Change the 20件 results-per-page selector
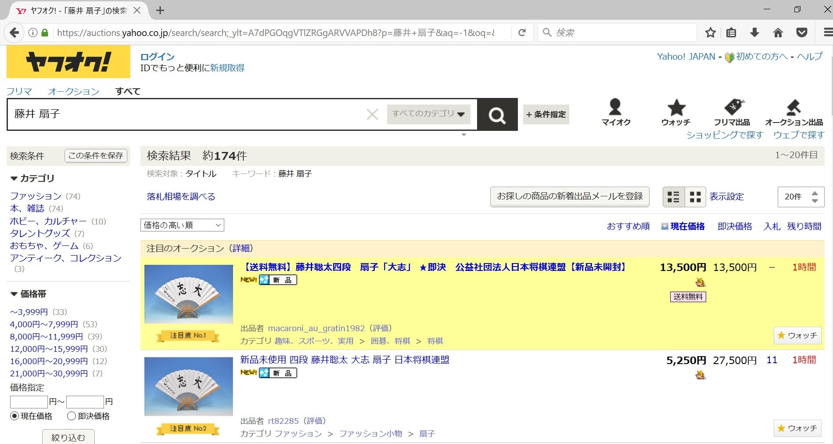 click(x=801, y=197)
